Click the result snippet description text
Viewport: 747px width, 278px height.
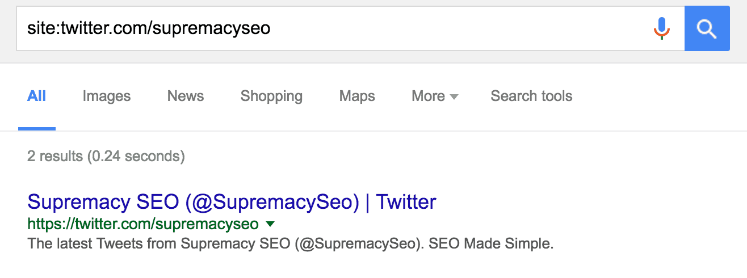[290, 245]
